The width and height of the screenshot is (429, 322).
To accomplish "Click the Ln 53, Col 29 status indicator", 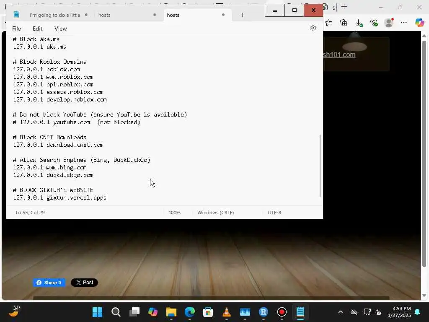I will [30, 213].
